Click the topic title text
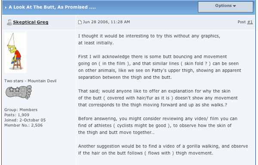The height and width of the screenshot is (165, 258). (x=52, y=7)
